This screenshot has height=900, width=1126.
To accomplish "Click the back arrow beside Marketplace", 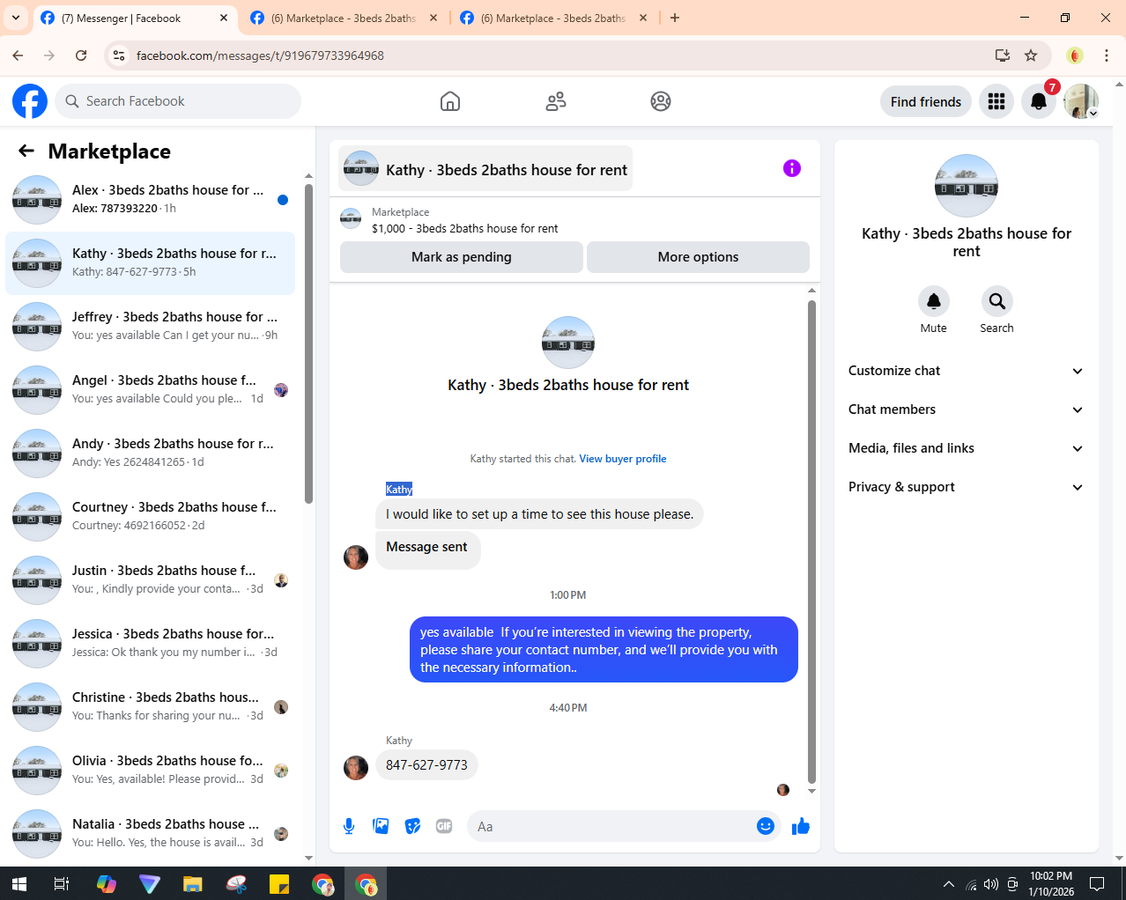I will (26, 151).
